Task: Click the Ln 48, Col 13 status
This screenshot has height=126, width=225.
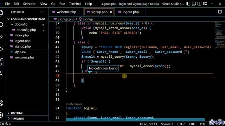Action: pyautogui.click(x=148, y=124)
